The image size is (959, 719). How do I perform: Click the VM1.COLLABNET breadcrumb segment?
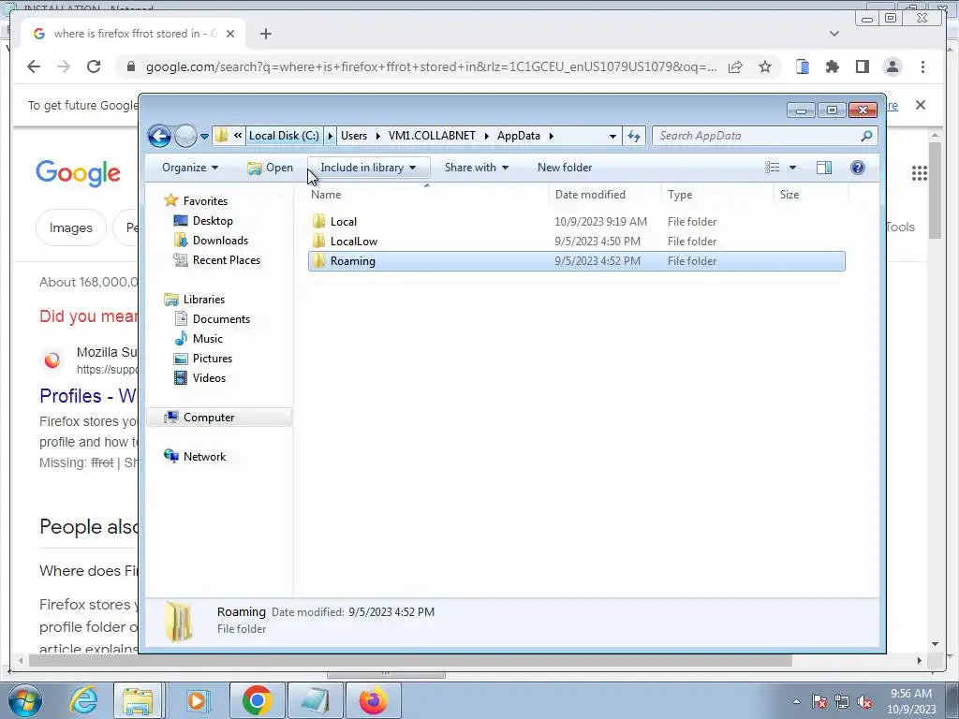coord(432,136)
